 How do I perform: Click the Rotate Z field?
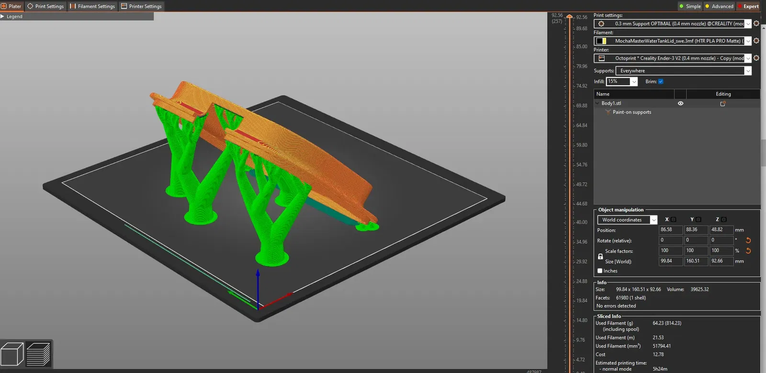tap(721, 241)
